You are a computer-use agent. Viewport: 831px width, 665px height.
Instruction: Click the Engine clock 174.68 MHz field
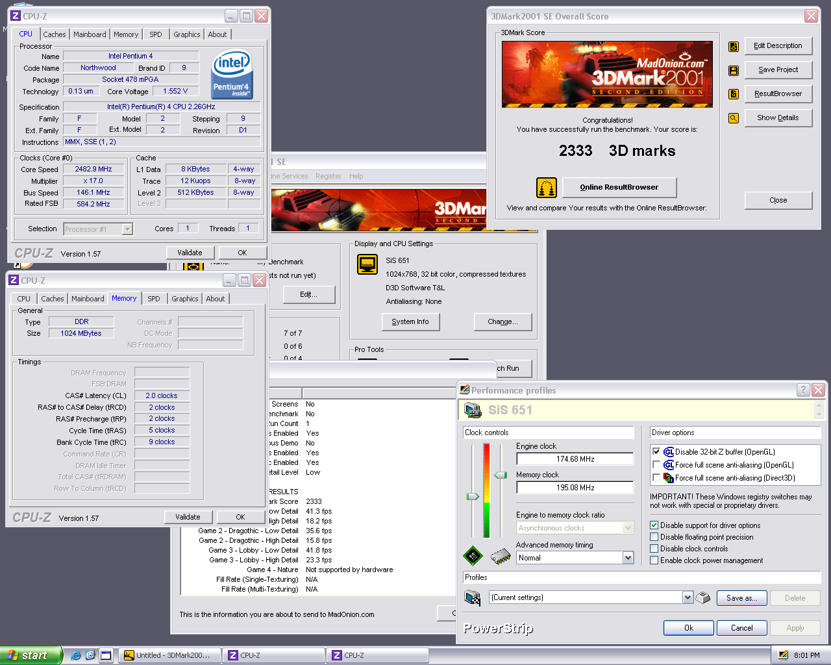(575, 459)
